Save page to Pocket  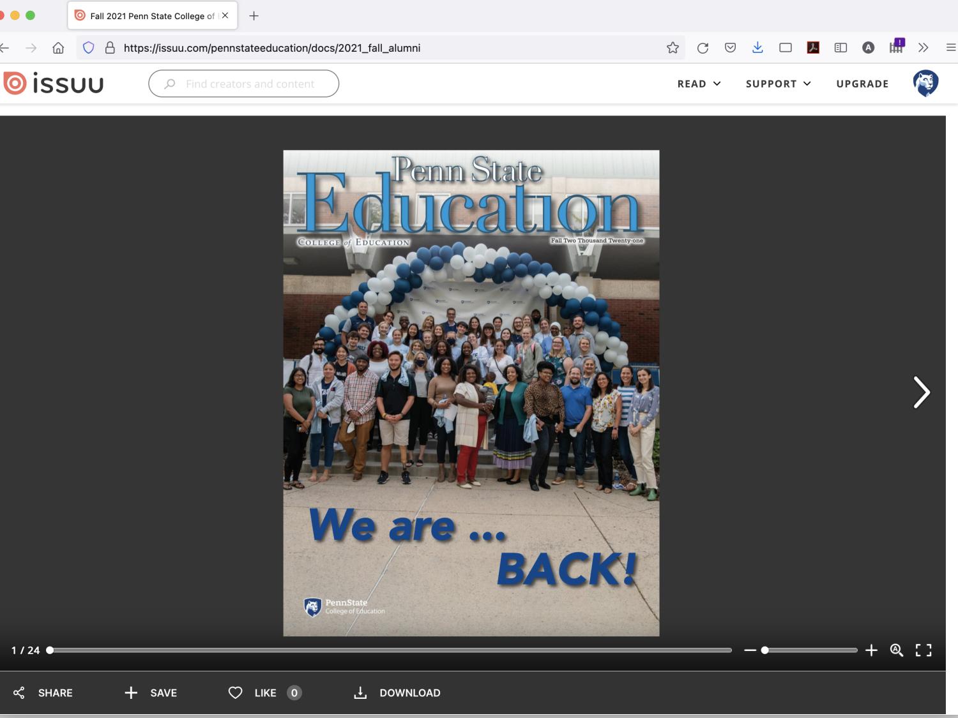pyautogui.click(x=730, y=48)
